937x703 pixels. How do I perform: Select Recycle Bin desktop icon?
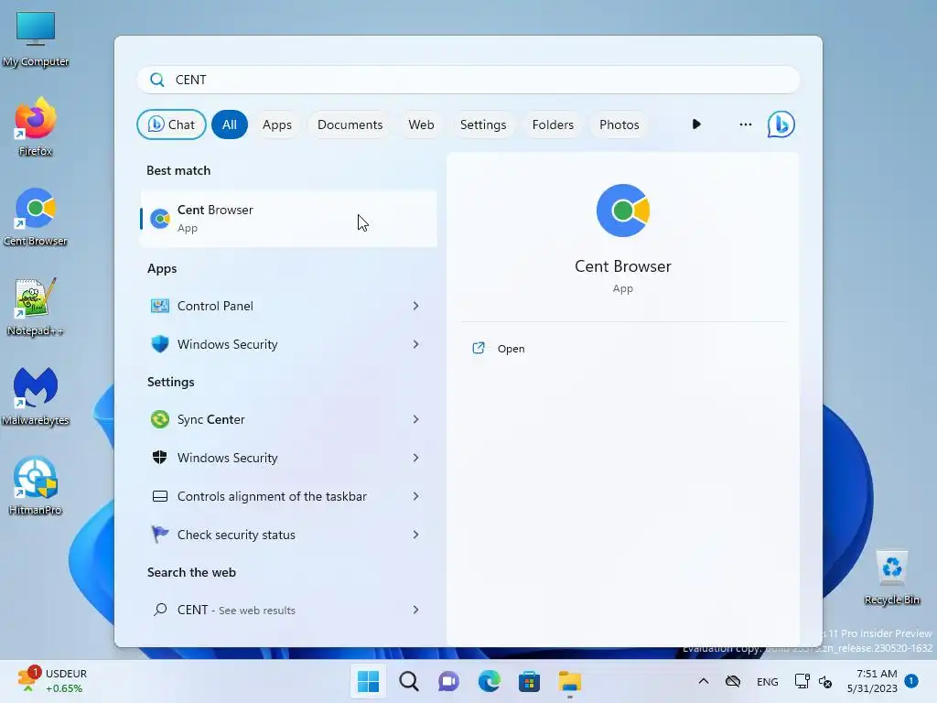click(x=891, y=578)
